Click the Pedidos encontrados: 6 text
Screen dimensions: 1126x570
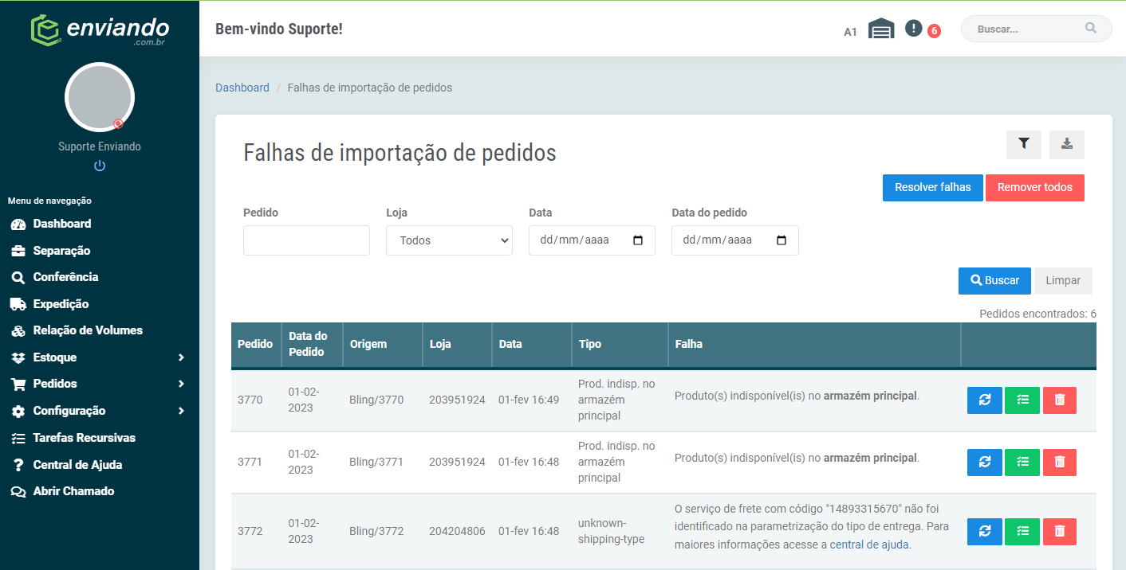(1037, 314)
